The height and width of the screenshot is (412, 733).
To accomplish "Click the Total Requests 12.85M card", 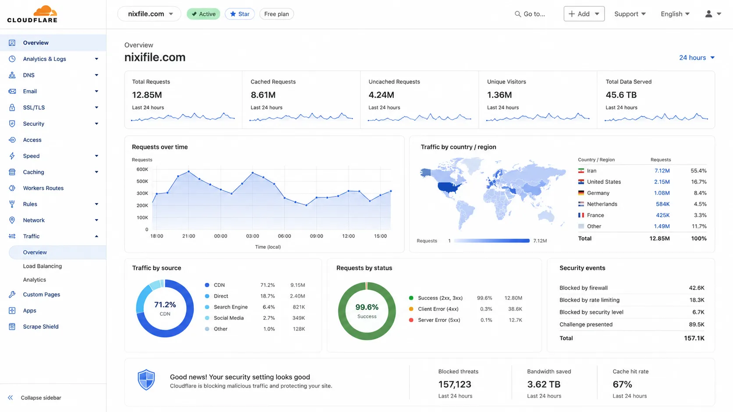I will (184, 100).
